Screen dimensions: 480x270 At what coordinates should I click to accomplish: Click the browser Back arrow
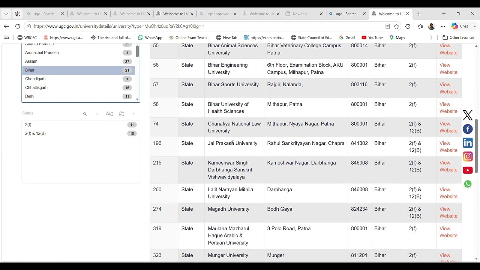click(x=6, y=26)
